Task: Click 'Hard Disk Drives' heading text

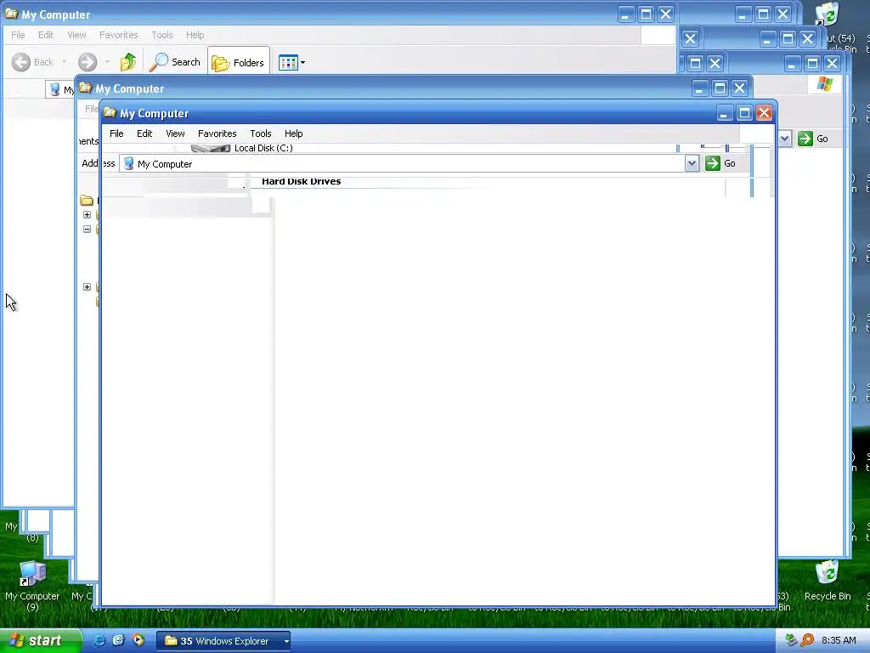Action: pos(302,181)
